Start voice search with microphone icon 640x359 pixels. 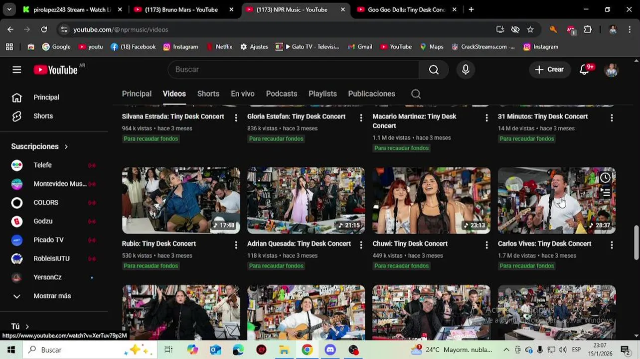coord(466,70)
